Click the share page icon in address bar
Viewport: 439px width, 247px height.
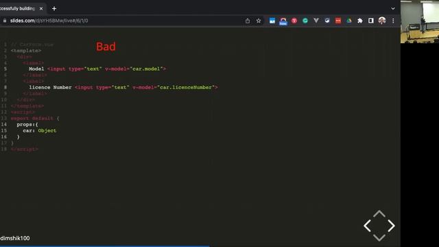(x=248, y=21)
